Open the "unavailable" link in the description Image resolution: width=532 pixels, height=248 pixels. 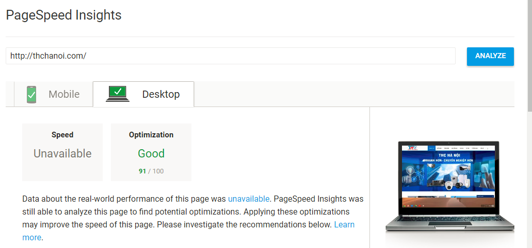coord(249,199)
